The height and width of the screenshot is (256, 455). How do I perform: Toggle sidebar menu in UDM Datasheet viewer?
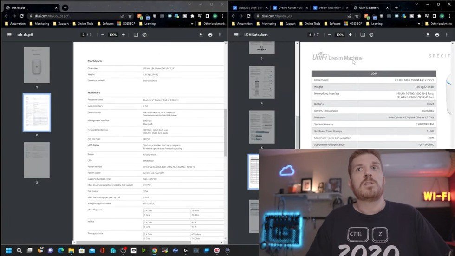(236, 35)
